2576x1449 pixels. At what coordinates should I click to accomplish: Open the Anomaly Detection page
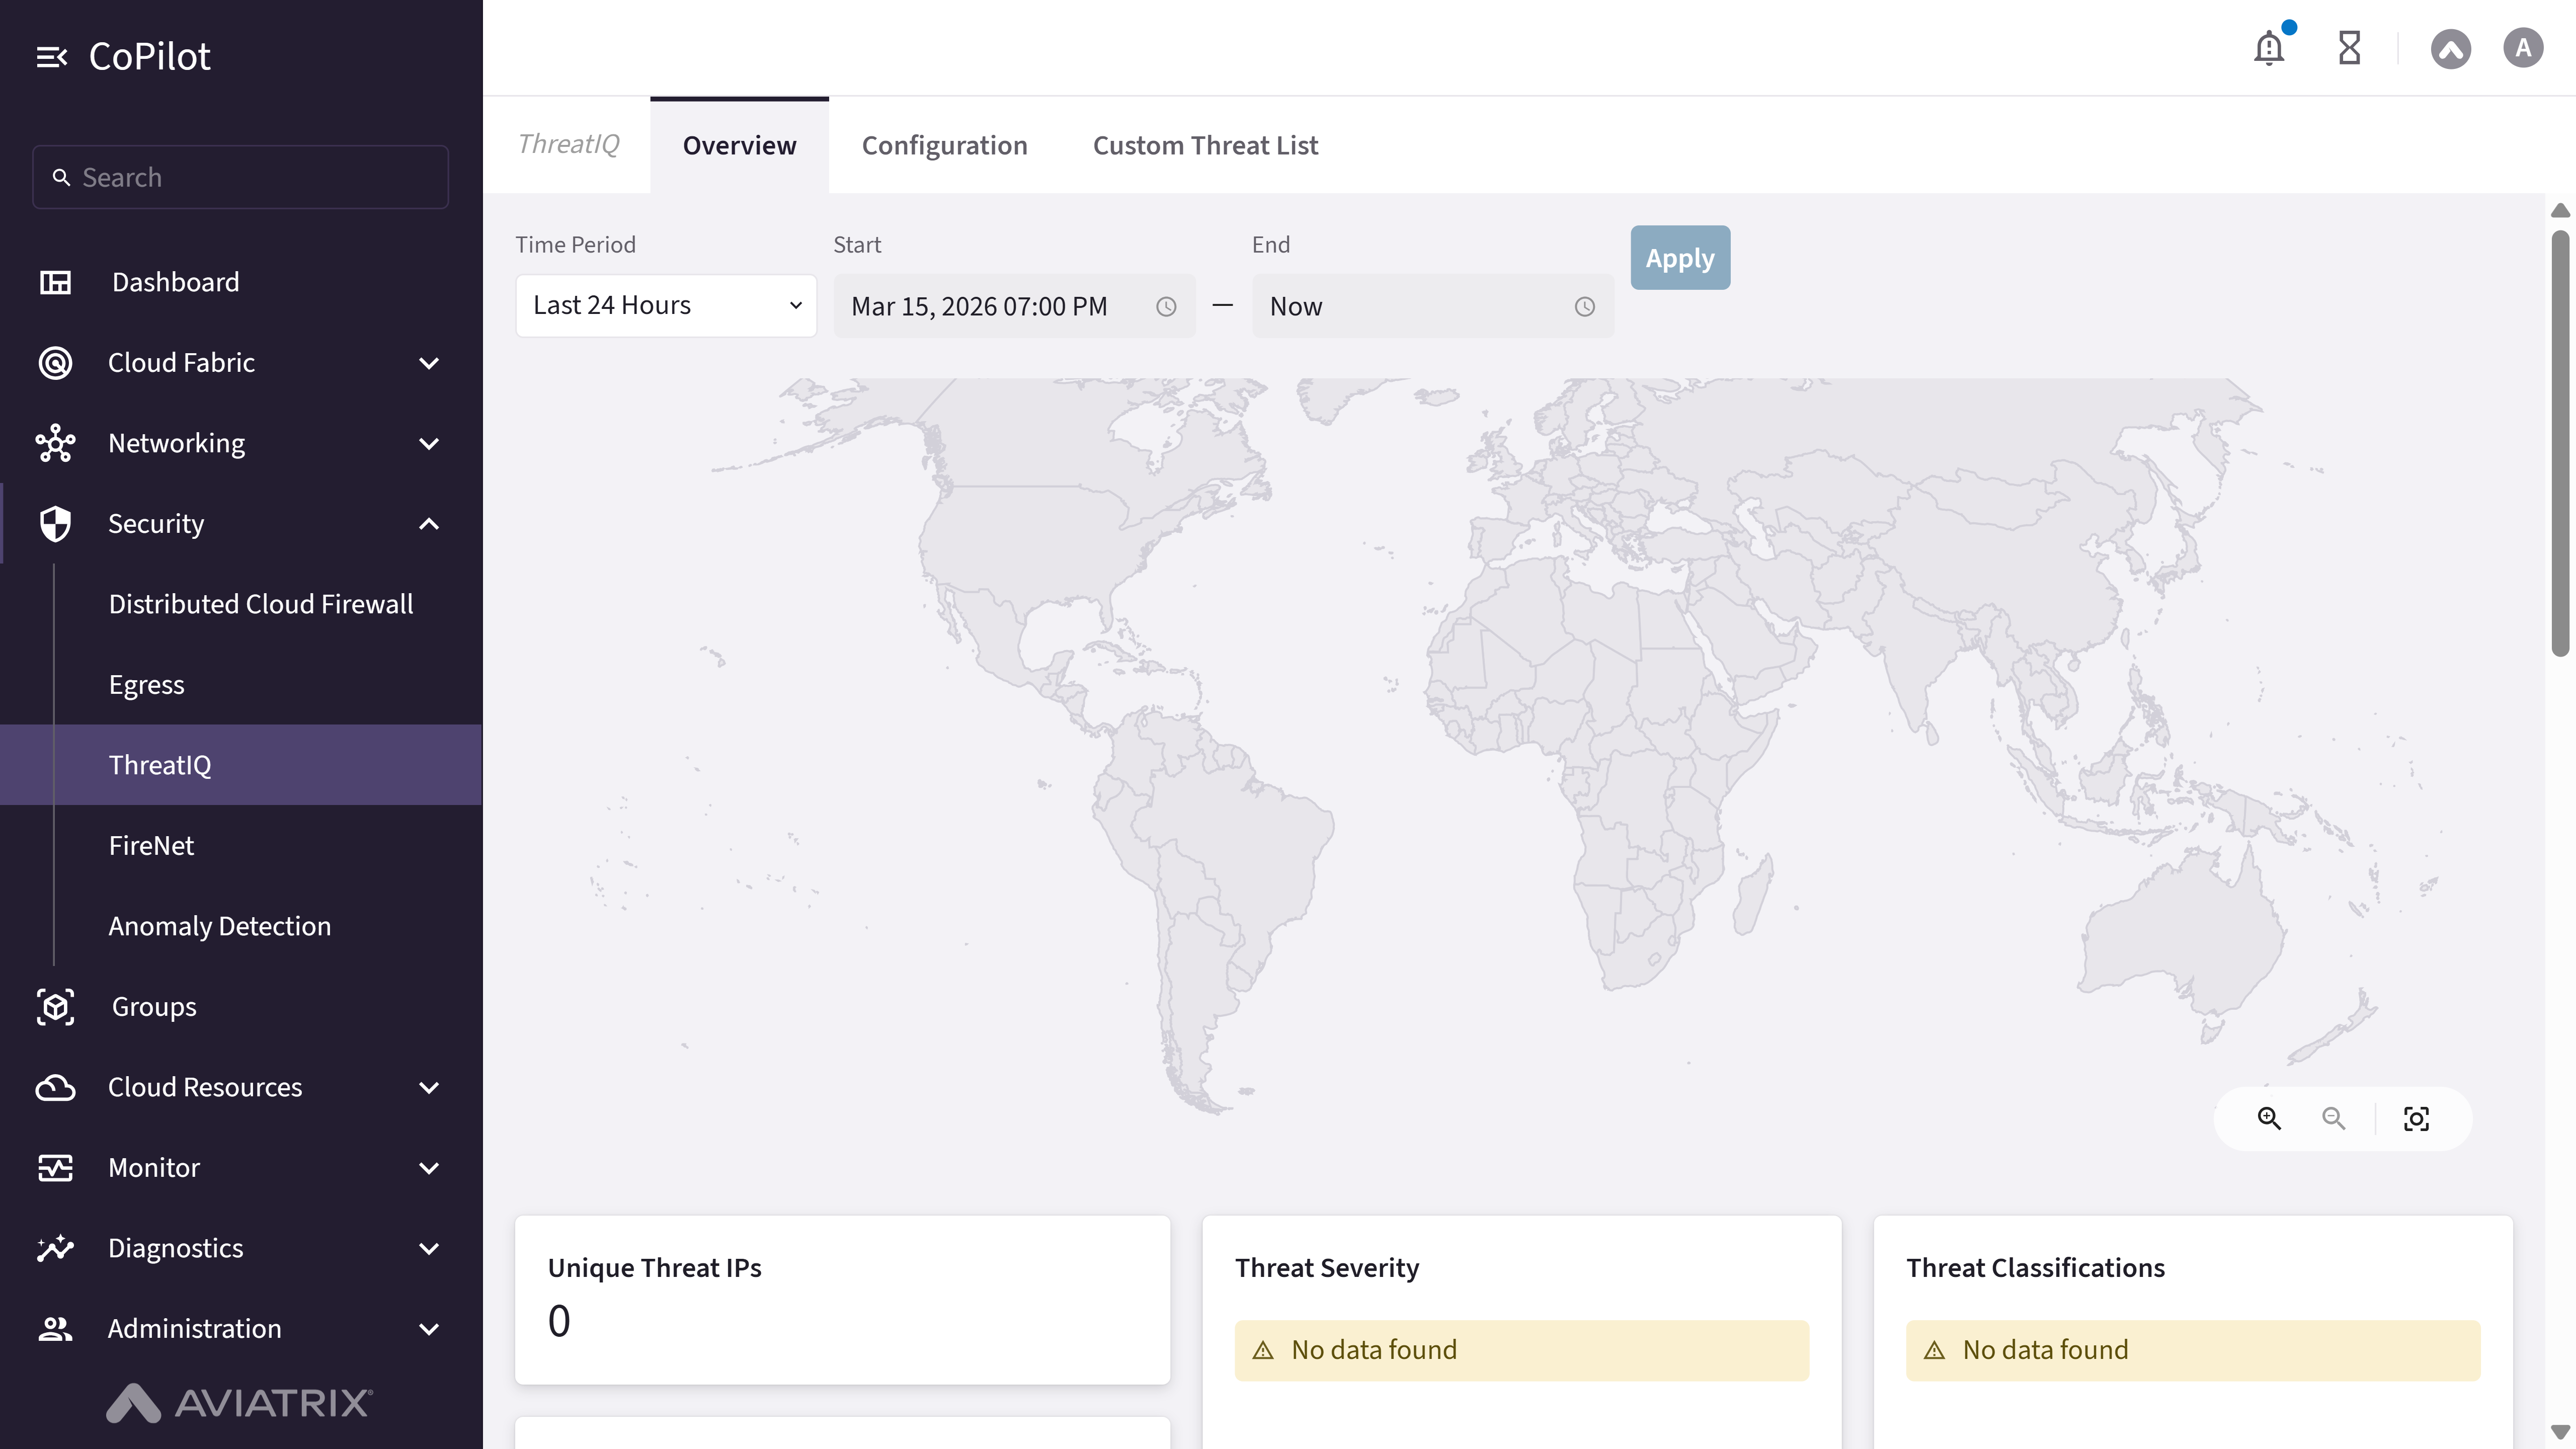(219, 926)
